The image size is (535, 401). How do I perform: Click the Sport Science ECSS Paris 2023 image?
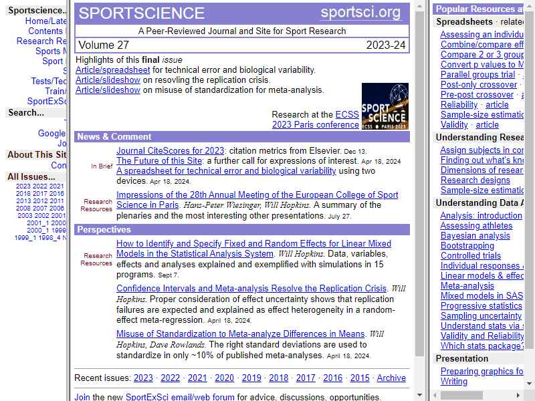click(385, 106)
